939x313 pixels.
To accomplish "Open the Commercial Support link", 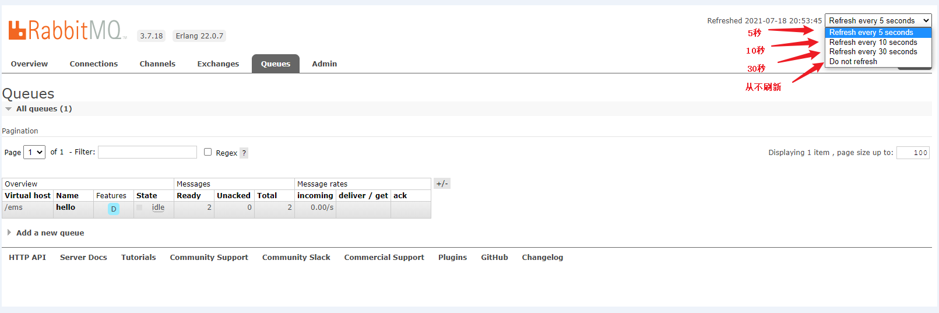I will (384, 257).
